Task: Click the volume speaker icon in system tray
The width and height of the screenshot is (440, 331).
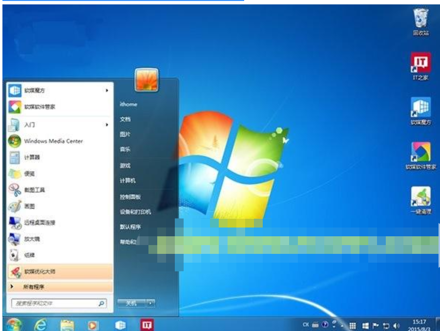Action: 396,326
